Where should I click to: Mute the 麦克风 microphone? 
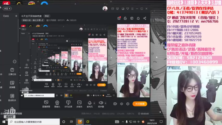(90, 104)
